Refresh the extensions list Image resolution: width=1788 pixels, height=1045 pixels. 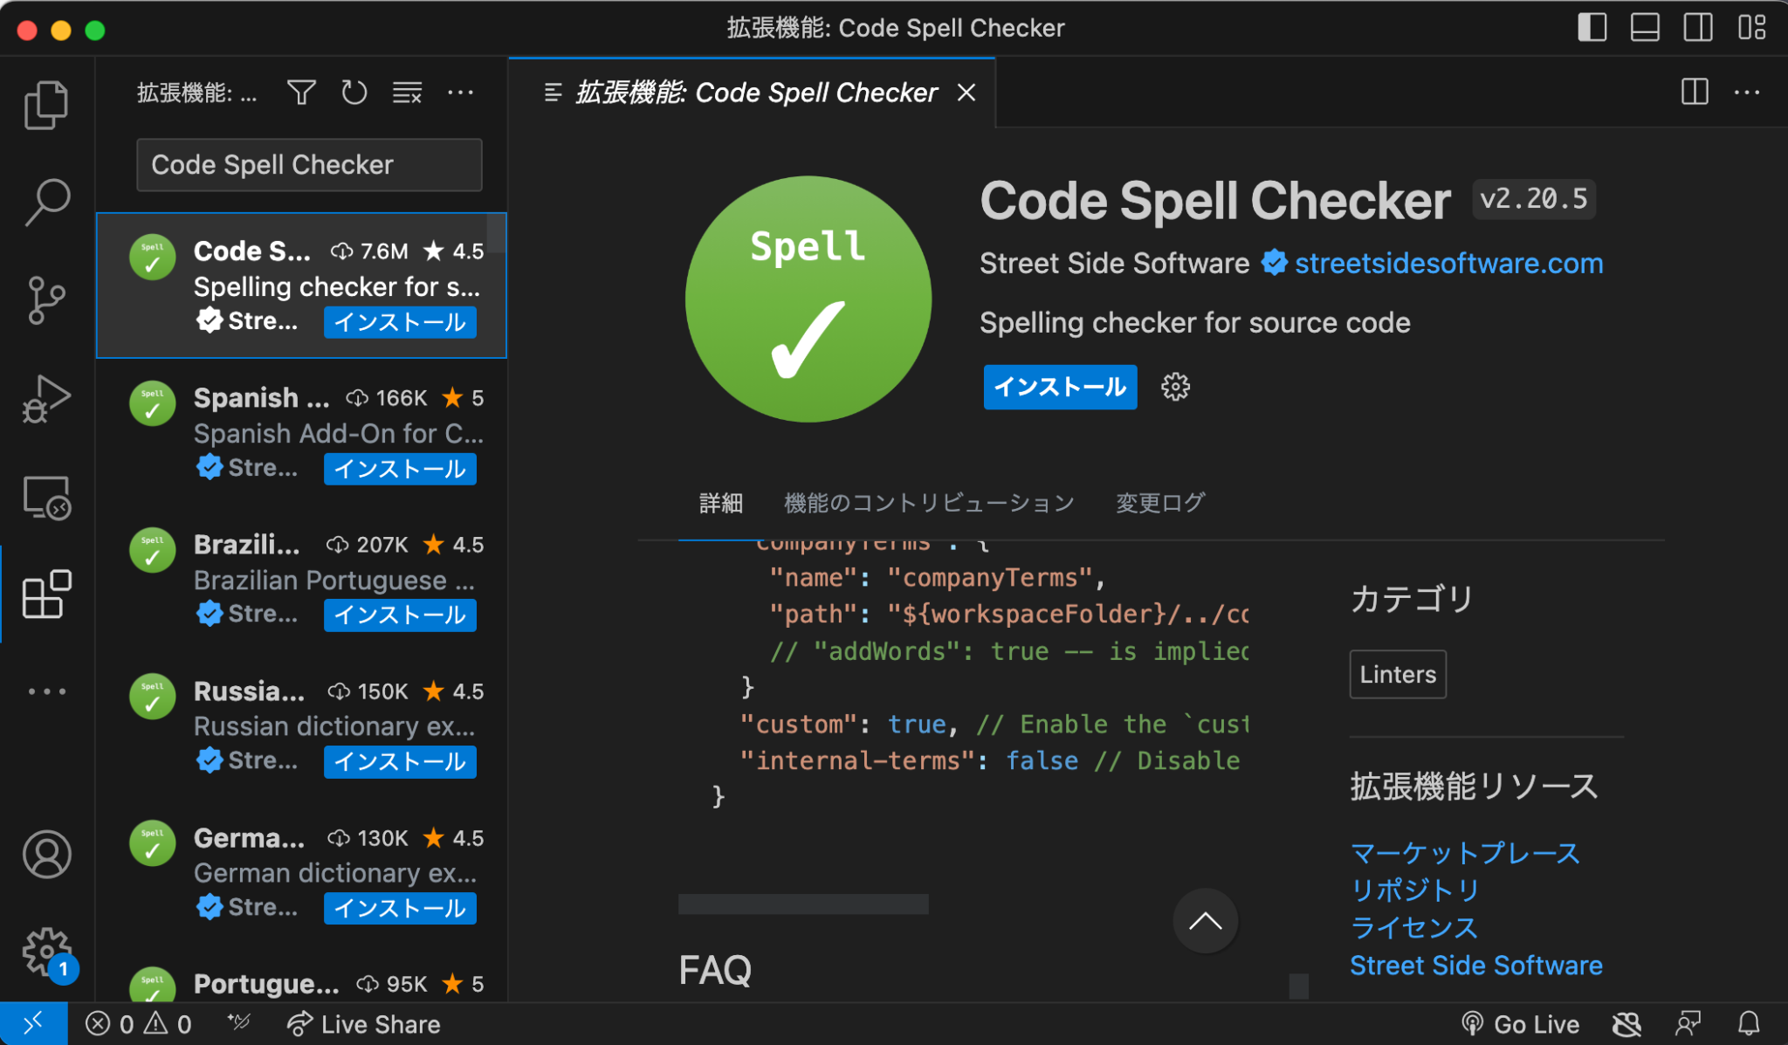[354, 92]
